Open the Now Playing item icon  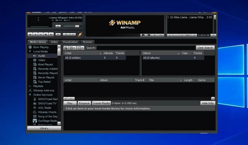[x=30, y=47]
